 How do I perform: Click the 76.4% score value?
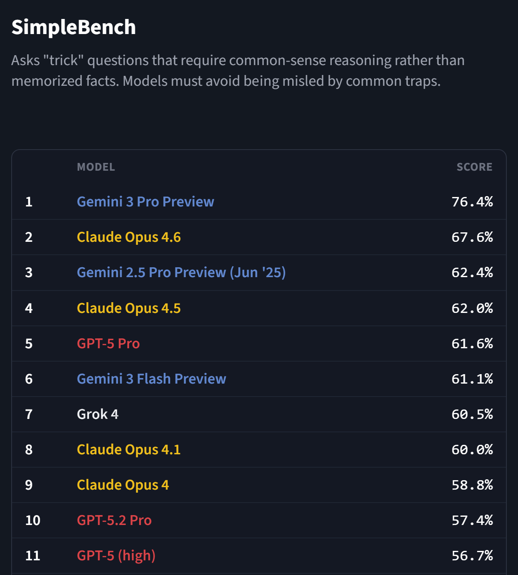click(472, 202)
